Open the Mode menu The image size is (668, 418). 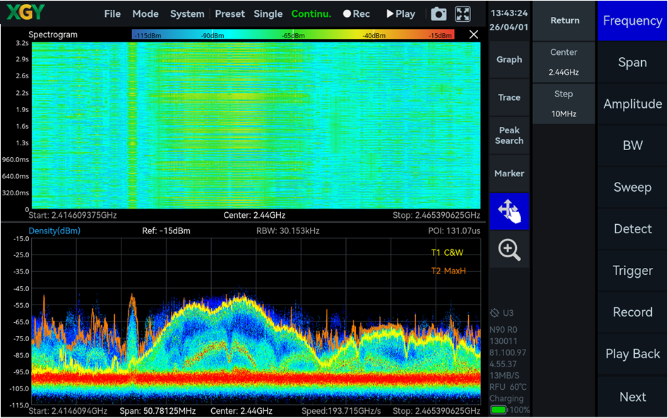tap(145, 14)
